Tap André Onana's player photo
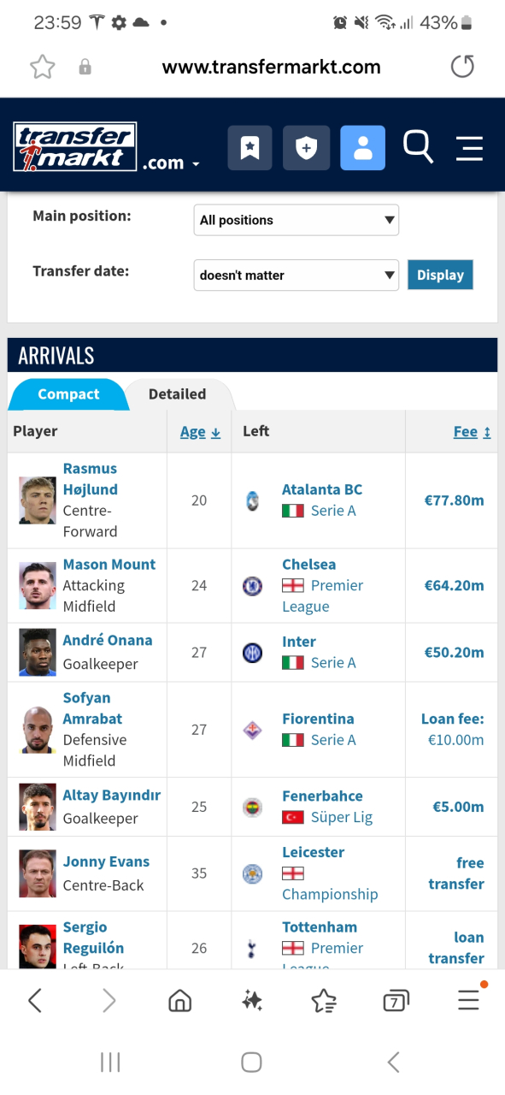 [38, 653]
